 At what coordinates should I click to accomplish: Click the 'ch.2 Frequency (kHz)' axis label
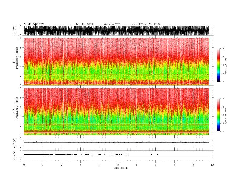pyautogui.click(x=16, y=108)
